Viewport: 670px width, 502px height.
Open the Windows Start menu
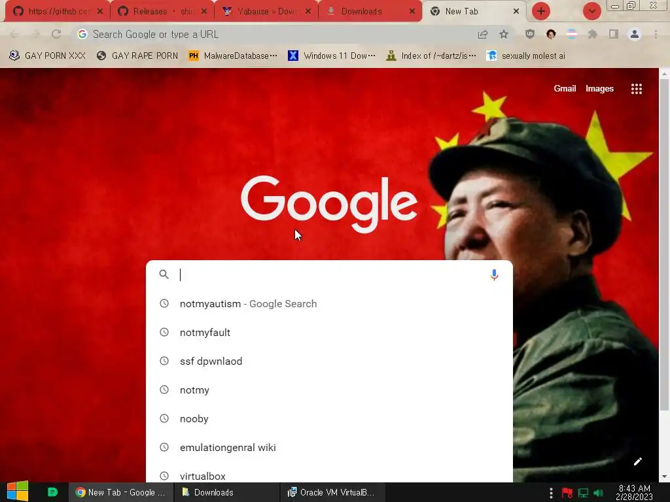[17, 492]
